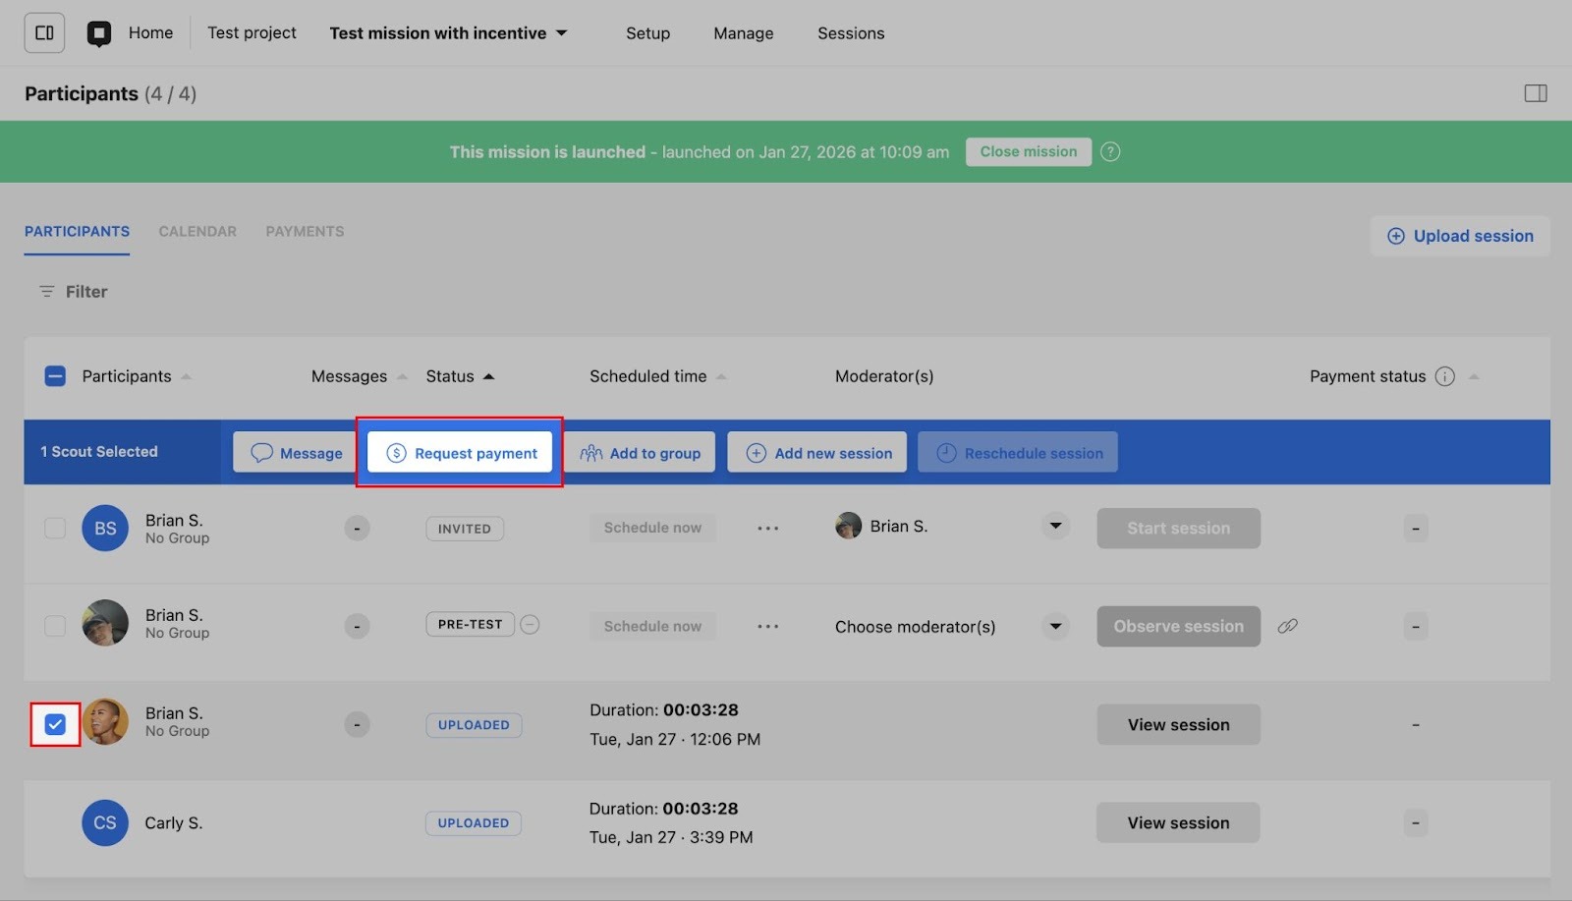Open the Filter icon control
The image size is (1572, 901).
tap(46, 292)
